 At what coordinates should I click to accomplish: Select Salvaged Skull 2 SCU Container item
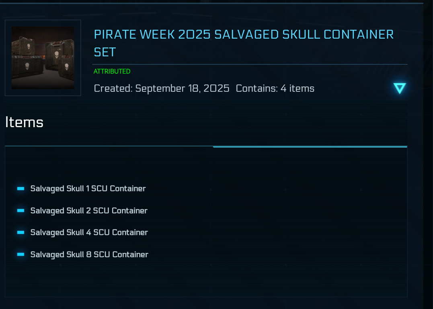pos(89,210)
